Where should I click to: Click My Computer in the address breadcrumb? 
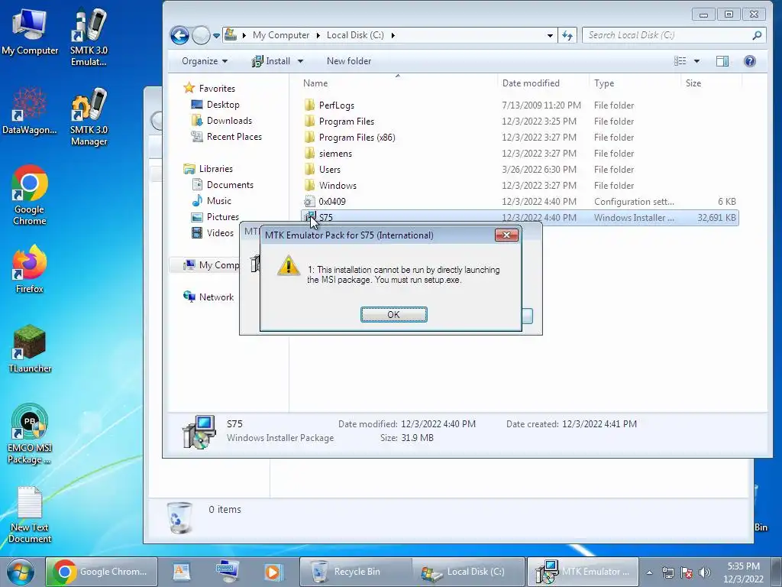click(x=281, y=35)
